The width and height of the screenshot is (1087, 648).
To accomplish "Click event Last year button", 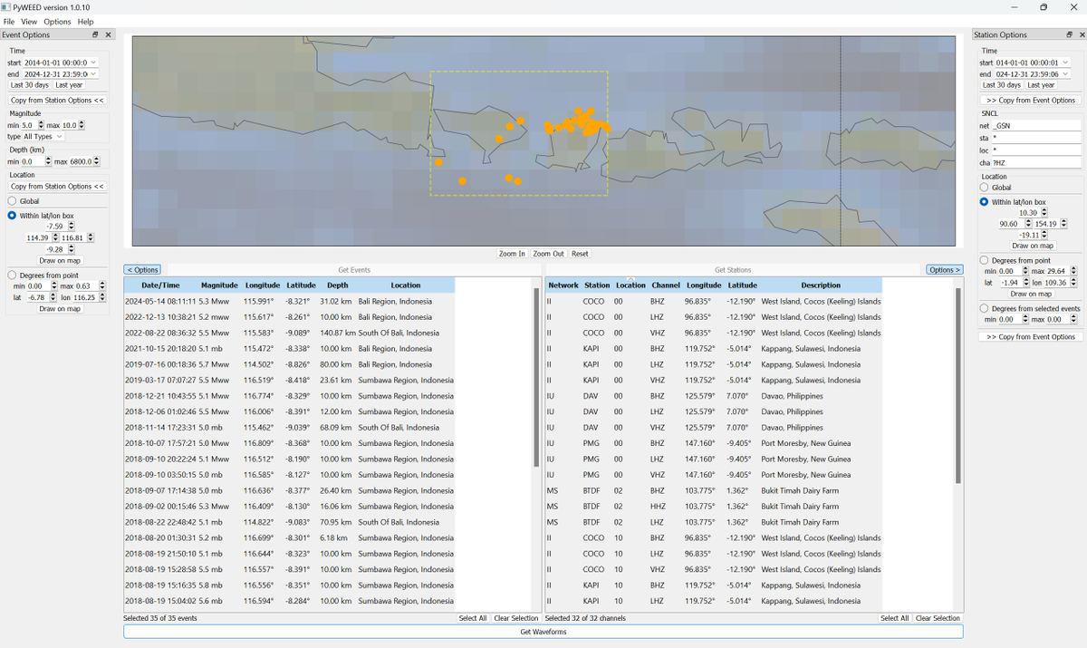I will point(69,85).
